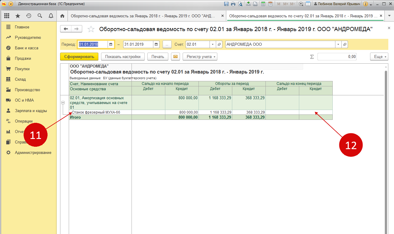The image size is (394, 234).
Task: Open Notifications bell icon
Action: coord(51,16)
